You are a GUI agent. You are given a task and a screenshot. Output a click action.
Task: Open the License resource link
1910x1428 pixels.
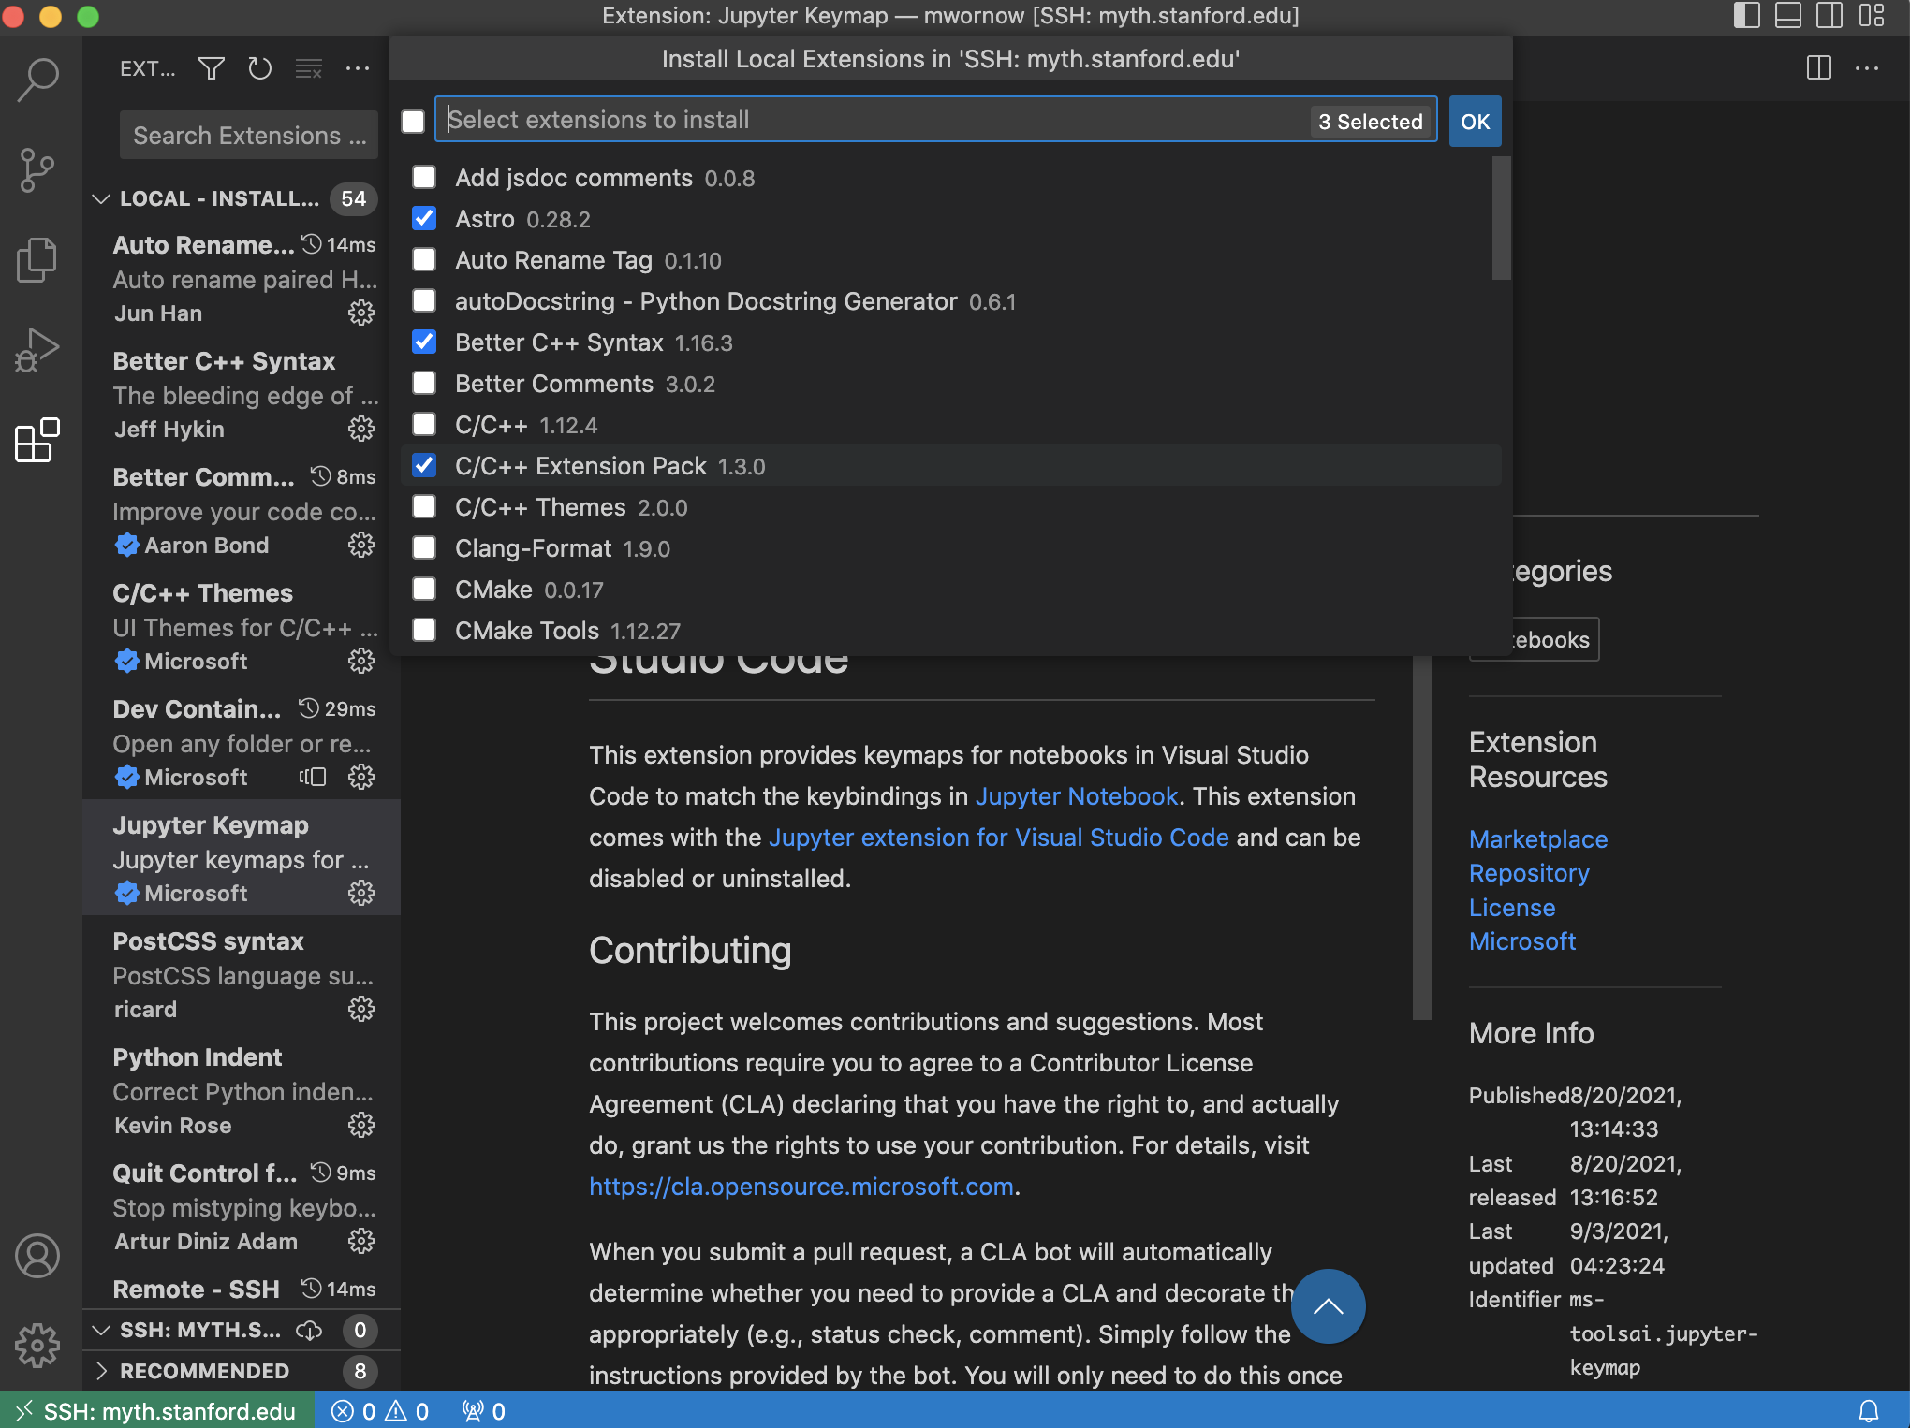(x=1512, y=908)
